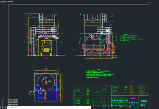Select the yellow truck in front elevation
The height and width of the screenshot is (109, 159).
point(46,48)
